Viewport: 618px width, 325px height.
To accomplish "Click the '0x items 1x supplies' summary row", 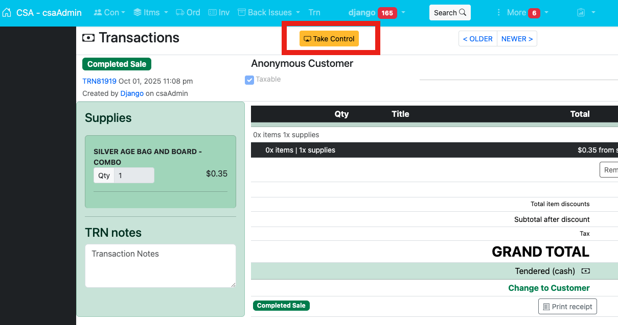I will coord(434,135).
